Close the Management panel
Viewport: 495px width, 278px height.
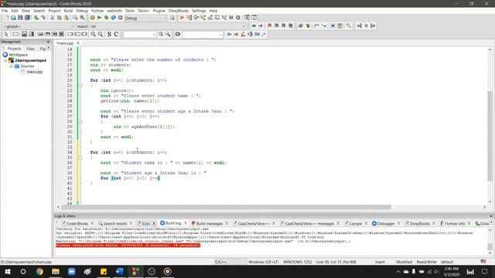click(48, 42)
